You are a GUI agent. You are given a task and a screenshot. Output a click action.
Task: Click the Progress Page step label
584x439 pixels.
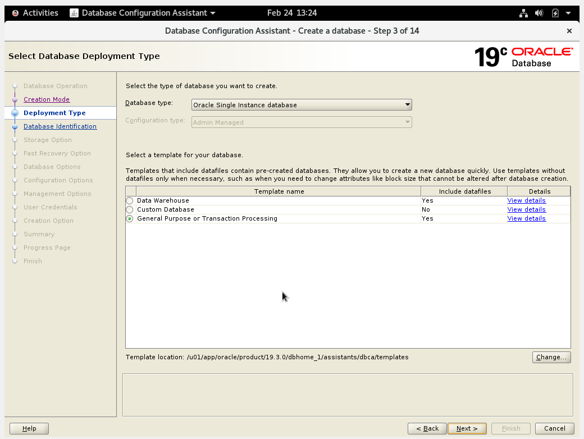[47, 248]
